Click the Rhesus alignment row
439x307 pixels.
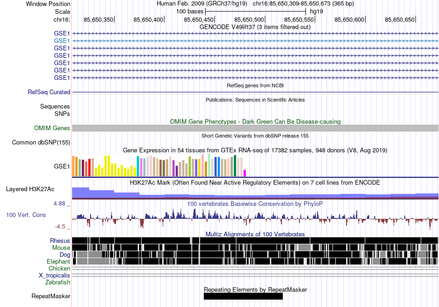click(255, 241)
